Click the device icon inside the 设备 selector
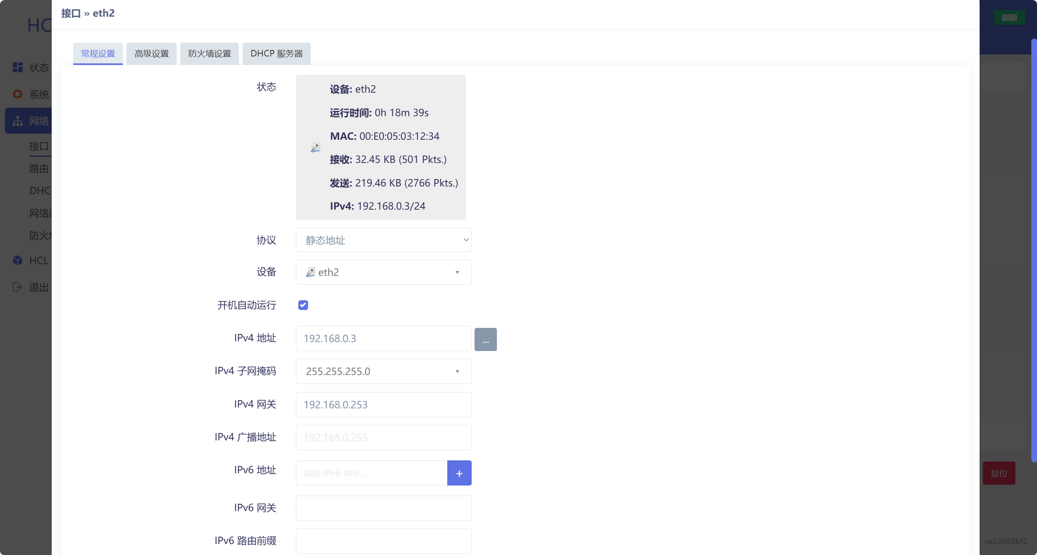The height and width of the screenshot is (555, 1037). pyautogui.click(x=310, y=272)
